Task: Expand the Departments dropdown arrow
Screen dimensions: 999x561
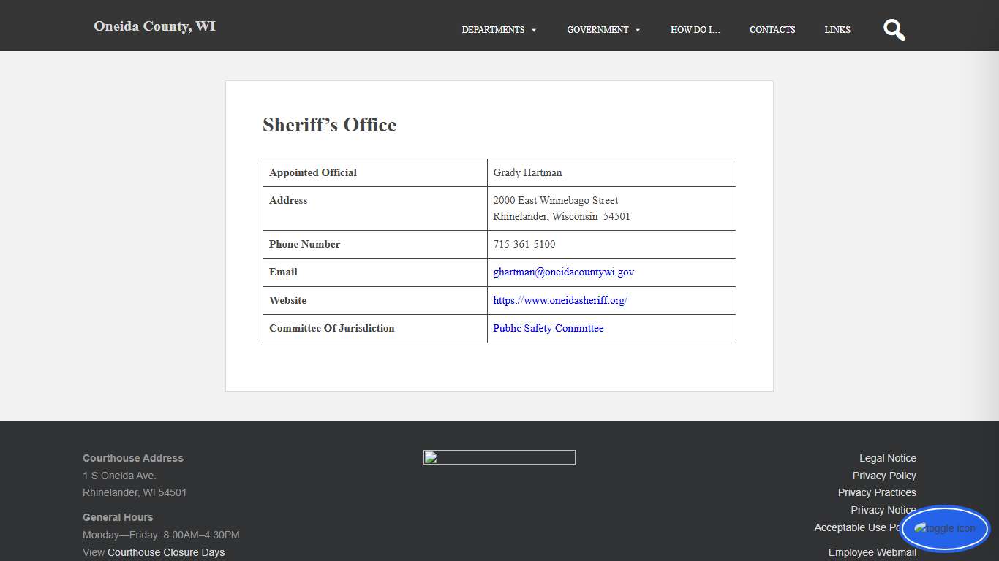Action: point(533,30)
